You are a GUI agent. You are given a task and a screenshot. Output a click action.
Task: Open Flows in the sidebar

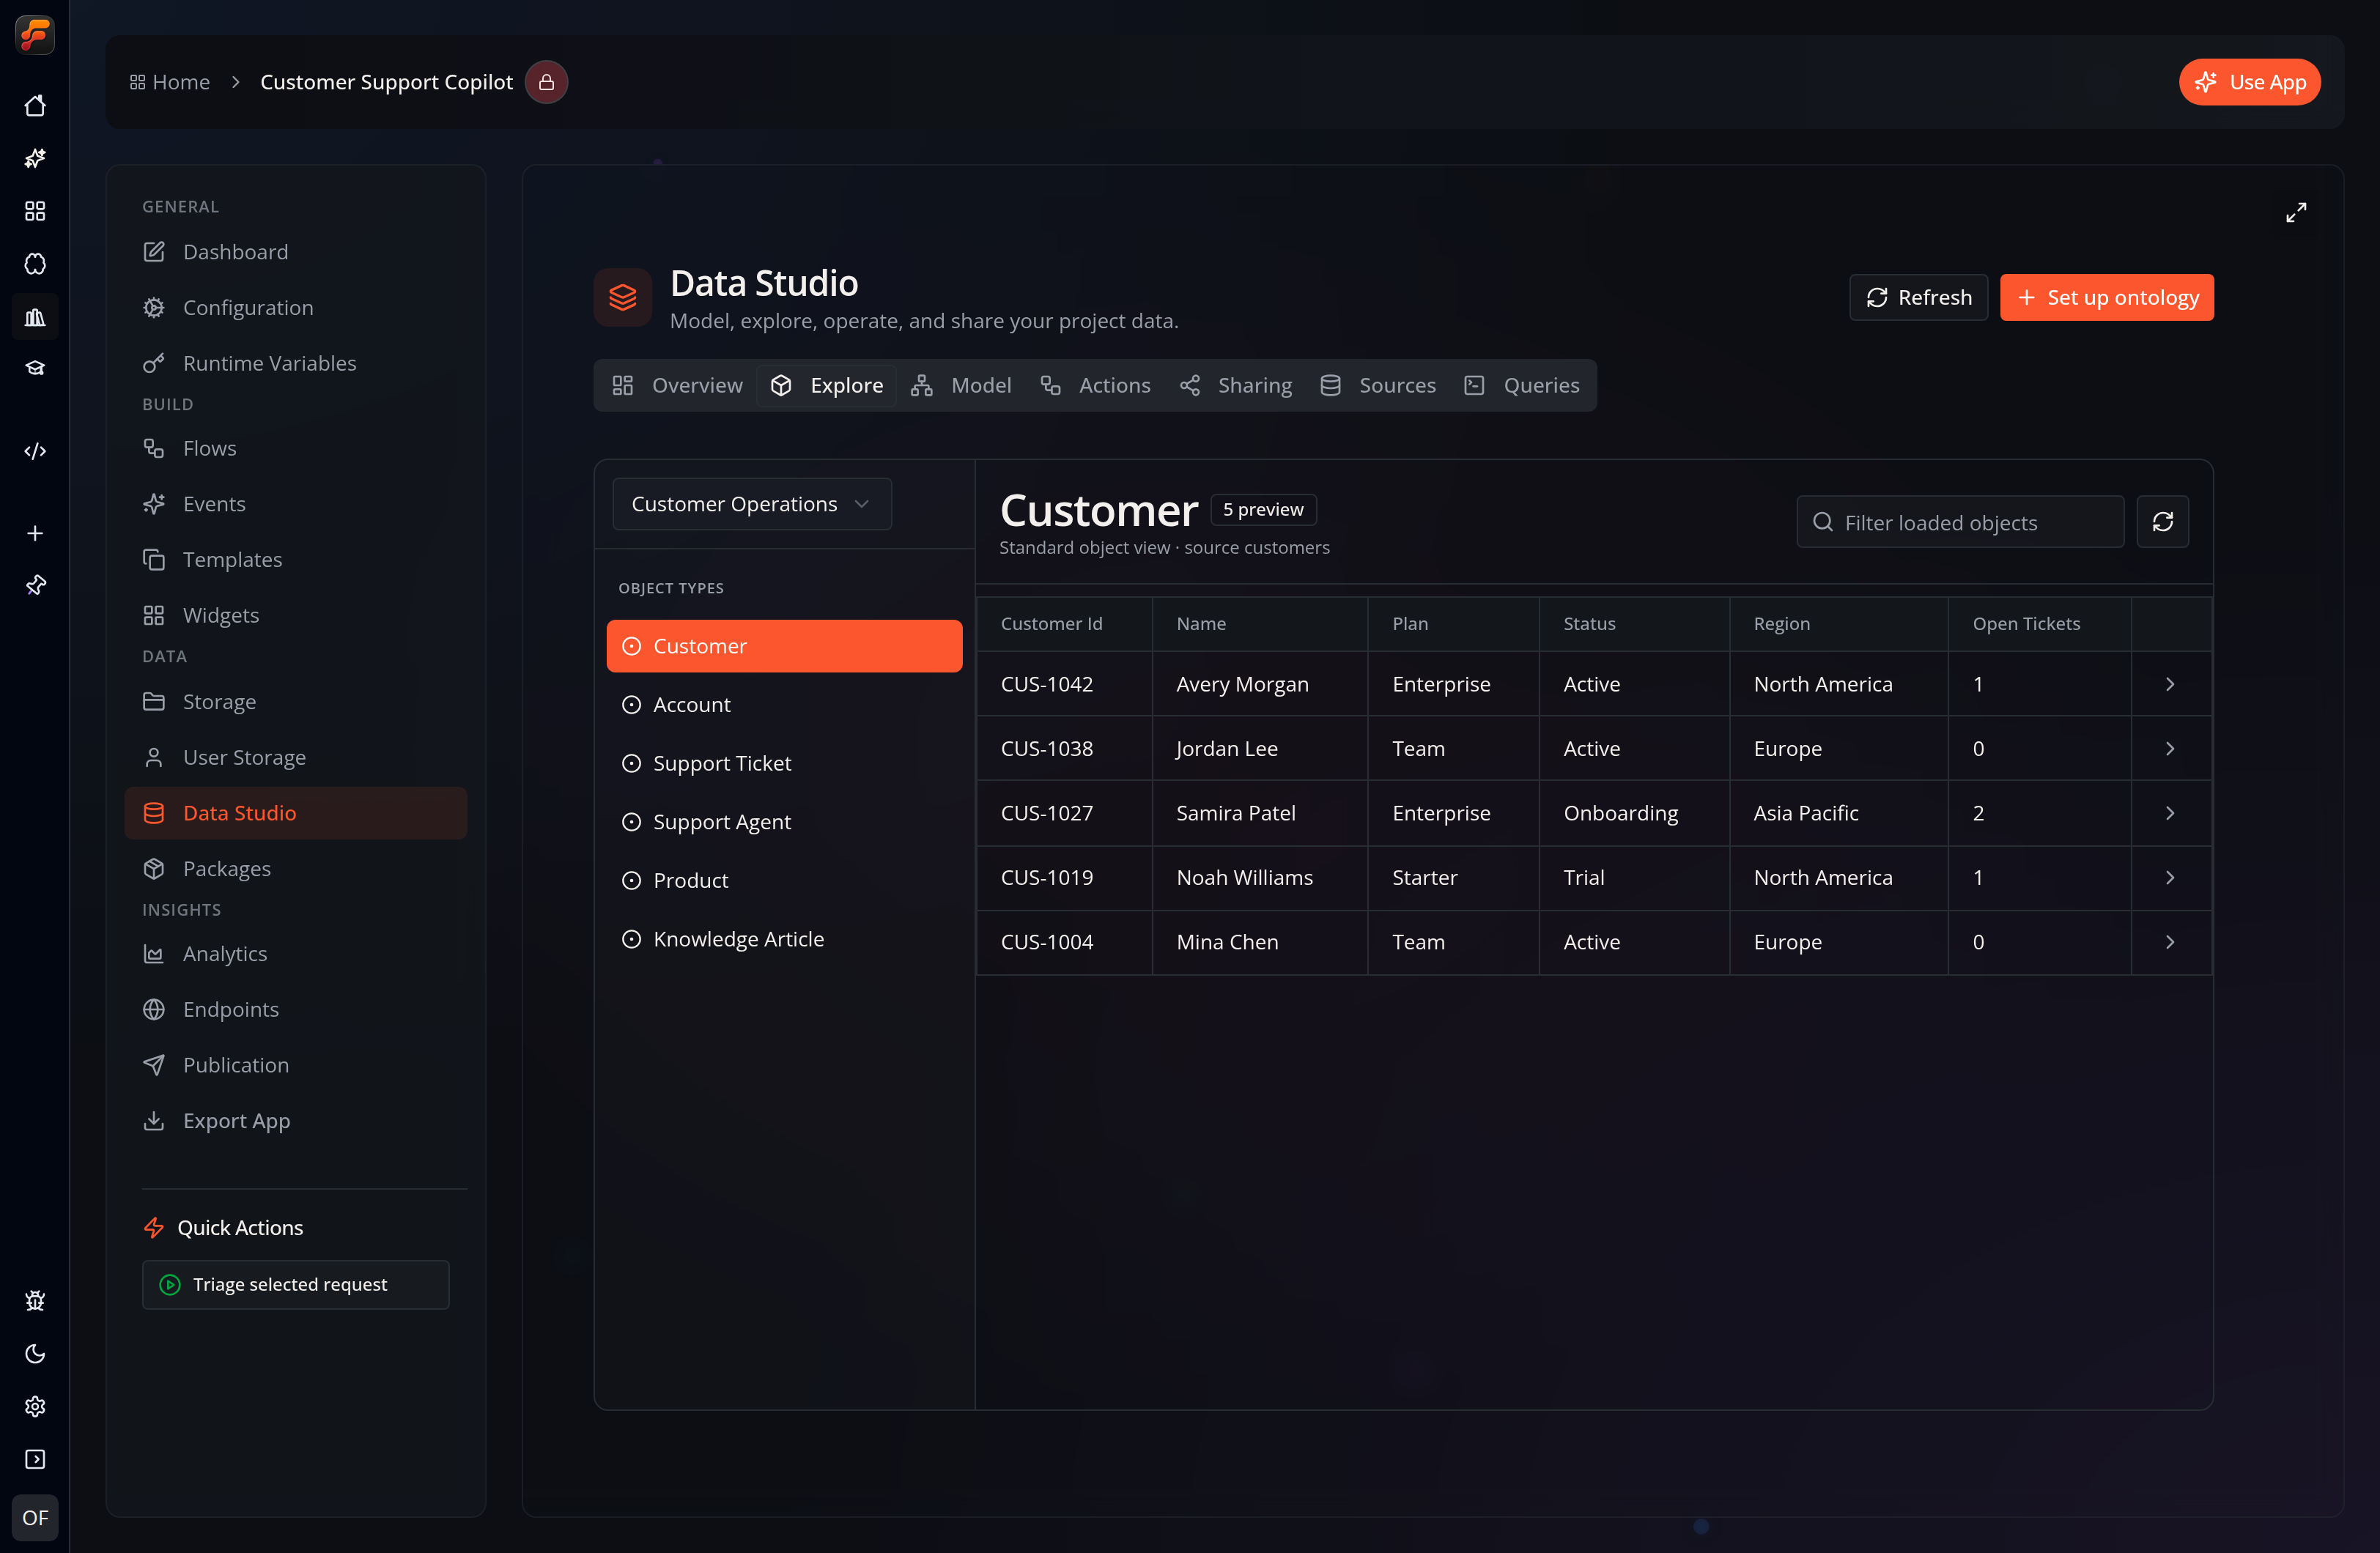(x=296, y=448)
